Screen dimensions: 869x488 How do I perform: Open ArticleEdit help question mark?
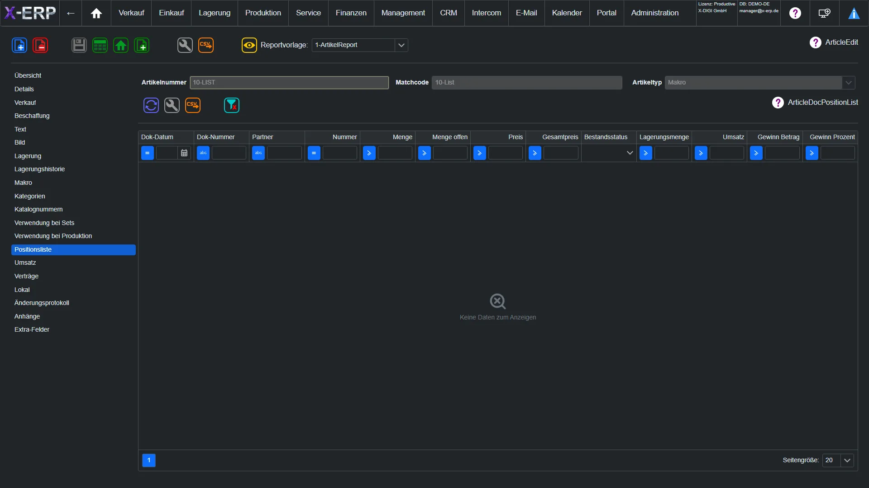coord(816,42)
